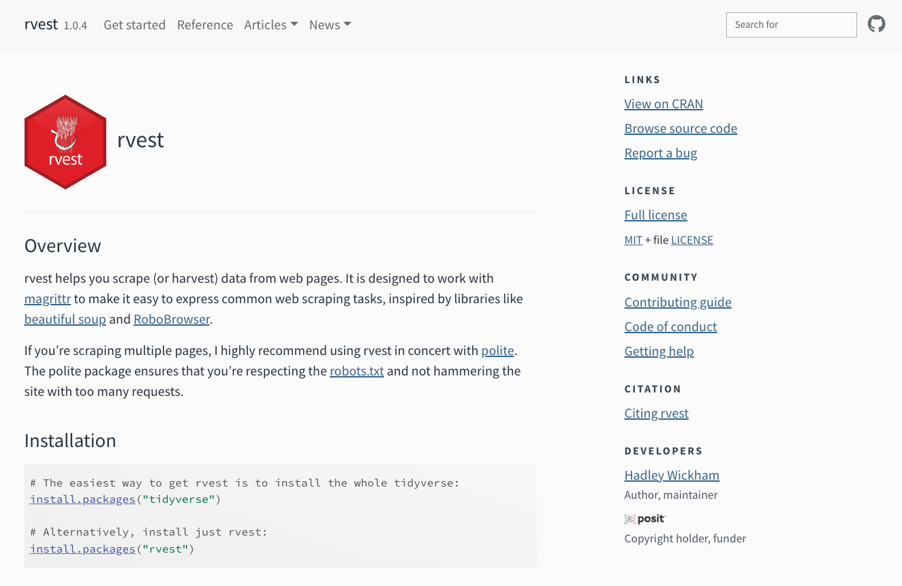
Task: Open the GitHub repository icon
Action: 876,25
